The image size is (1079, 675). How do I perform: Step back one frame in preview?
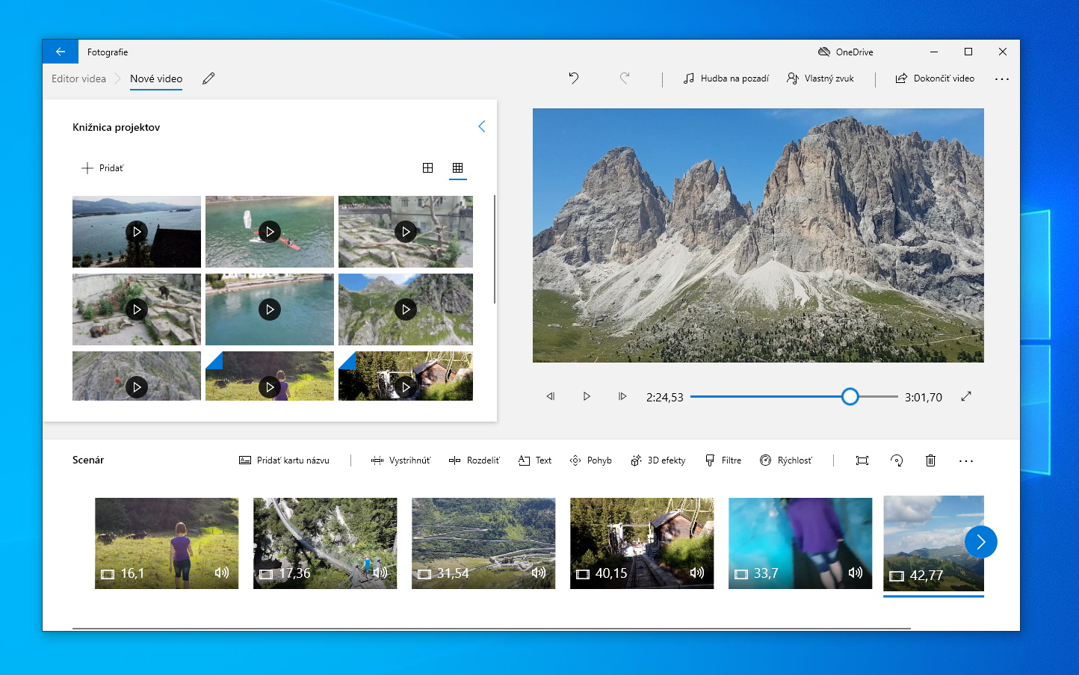[x=551, y=396]
